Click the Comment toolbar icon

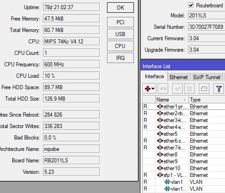click(204, 89)
